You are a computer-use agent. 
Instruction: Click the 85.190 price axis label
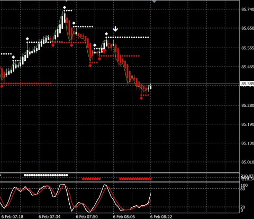[248, 124]
